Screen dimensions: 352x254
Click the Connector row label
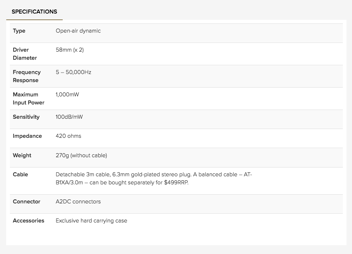click(26, 202)
